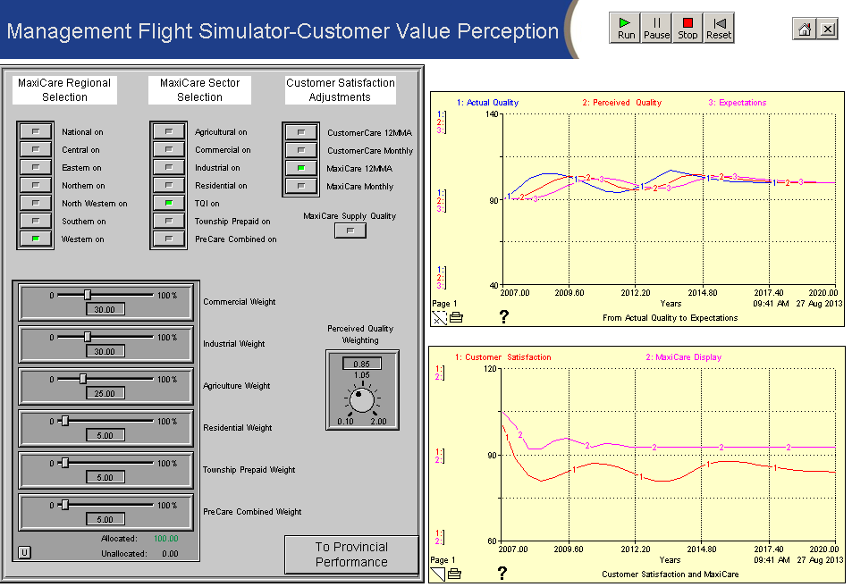Click the Unallocated value 0.00
The width and height of the screenshot is (852, 587).
[170, 554]
